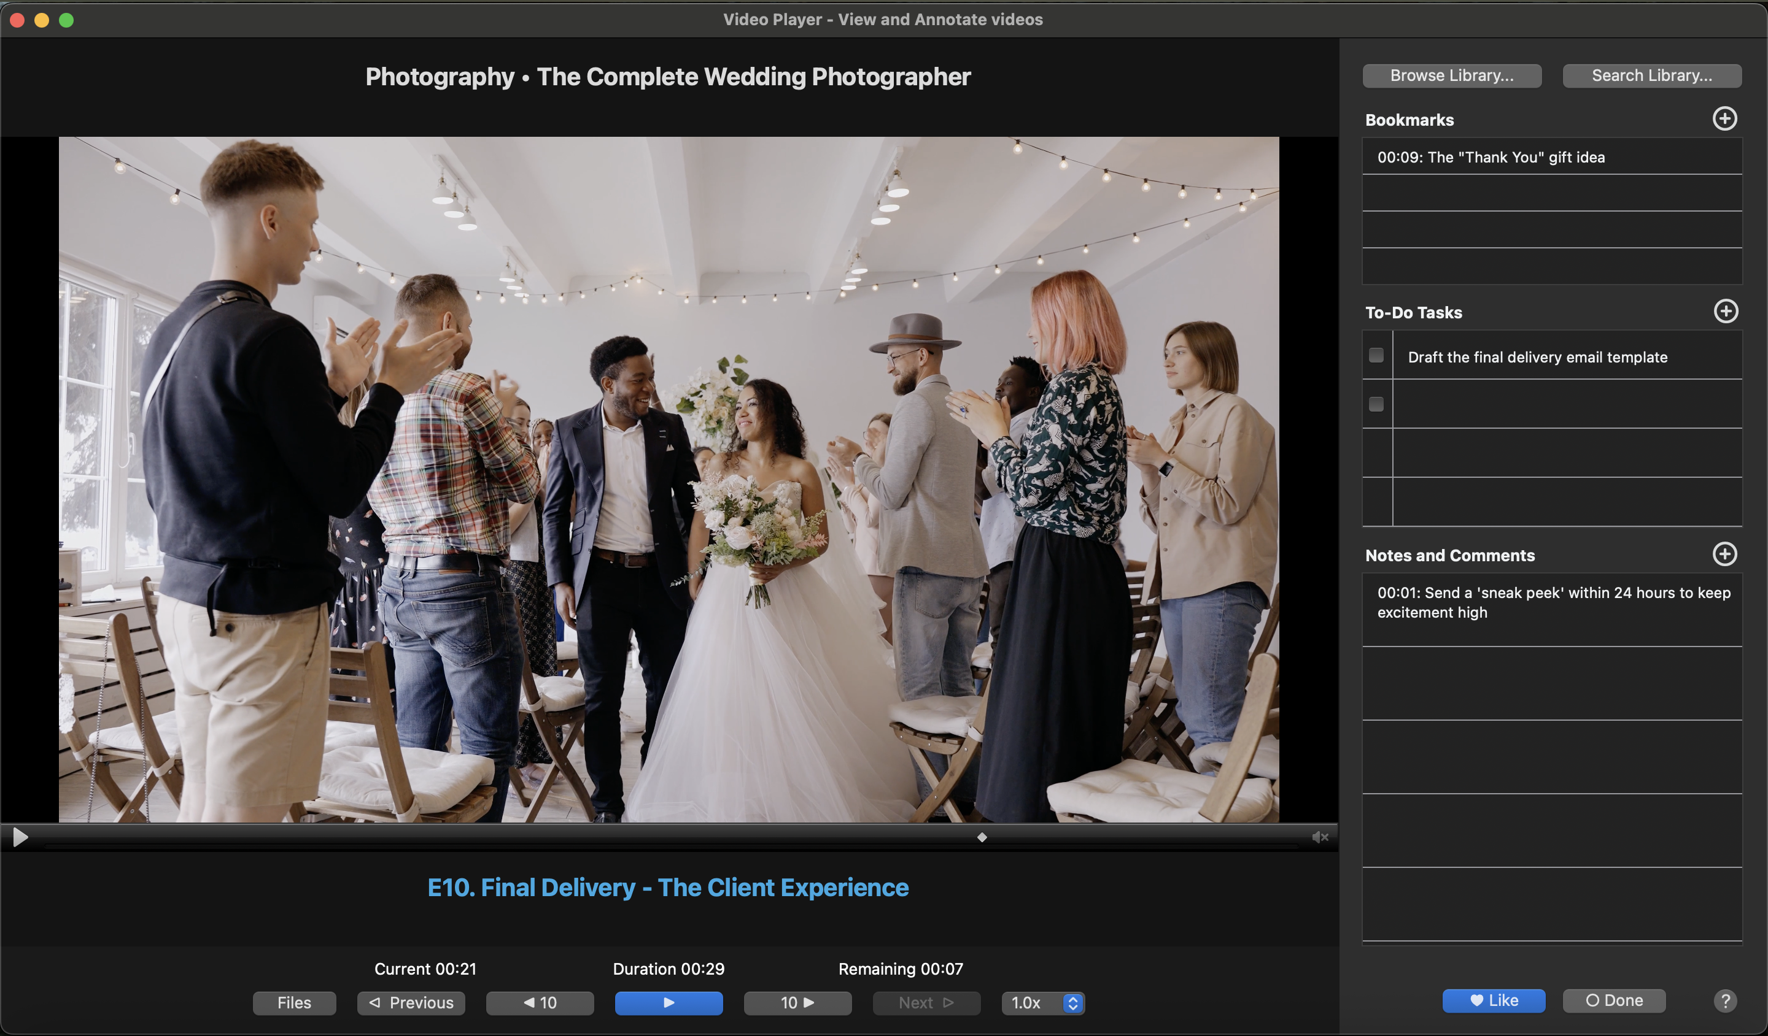Open the Files button
The image size is (1768, 1036).
tap(294, 1002)
